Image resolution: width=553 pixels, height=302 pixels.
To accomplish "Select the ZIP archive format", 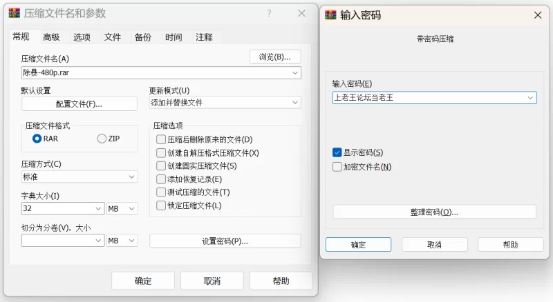I will 102,139.
